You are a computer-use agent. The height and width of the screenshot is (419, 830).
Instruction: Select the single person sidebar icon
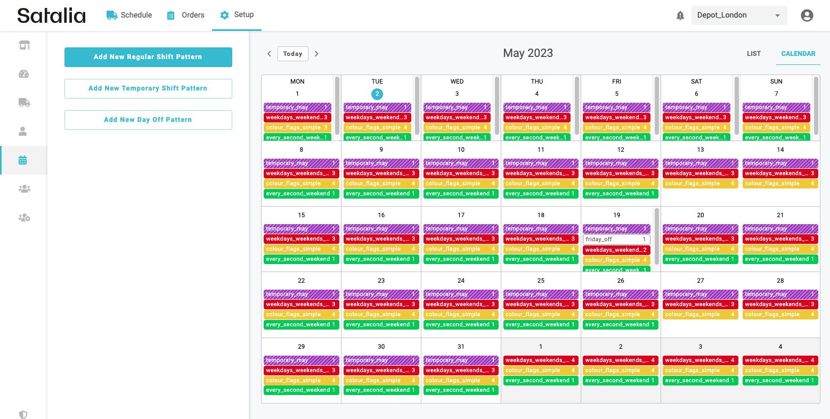[23, 131]
